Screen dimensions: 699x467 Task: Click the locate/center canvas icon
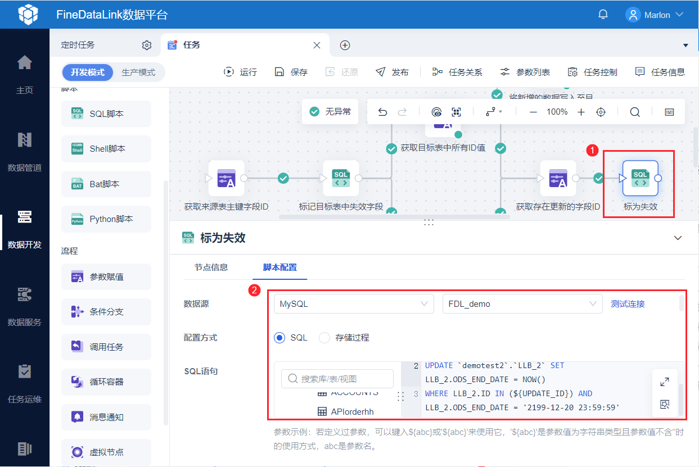(601, 112)
